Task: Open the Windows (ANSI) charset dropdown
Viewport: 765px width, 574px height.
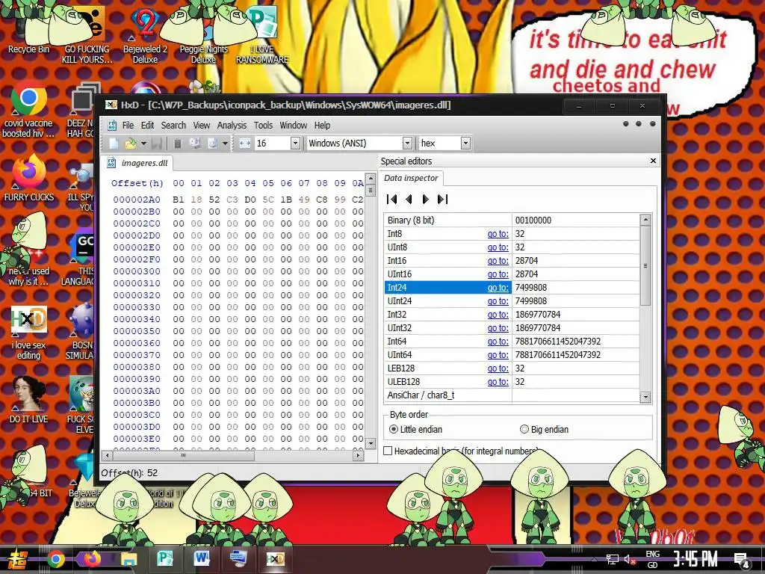Action: click(x=407, y=143)
